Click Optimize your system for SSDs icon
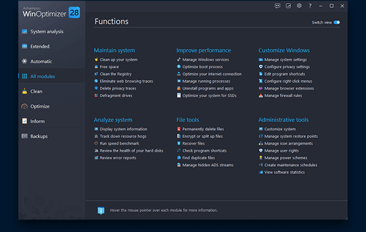Viewport: 366px width, 232px height. 179,95
